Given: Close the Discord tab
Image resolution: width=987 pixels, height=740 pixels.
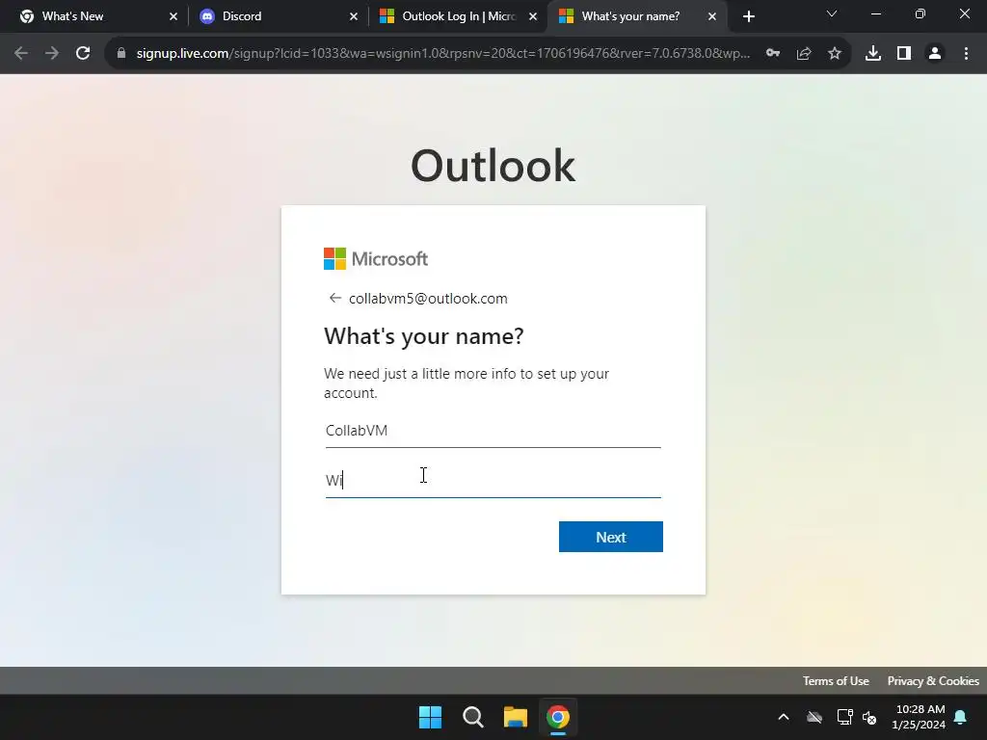Looking at the screenshot, I should point(354,16).
